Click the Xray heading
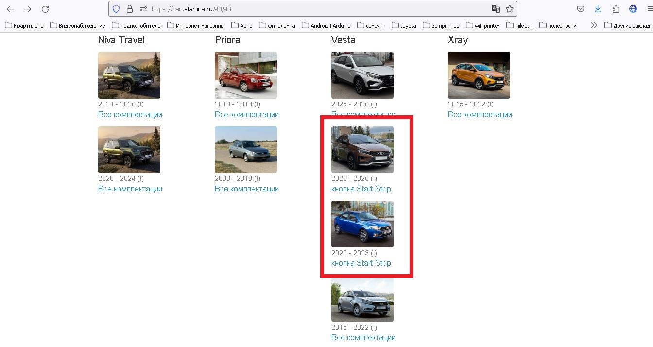 458,40
